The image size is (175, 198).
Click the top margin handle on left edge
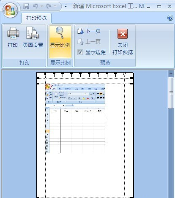(38, 84)
